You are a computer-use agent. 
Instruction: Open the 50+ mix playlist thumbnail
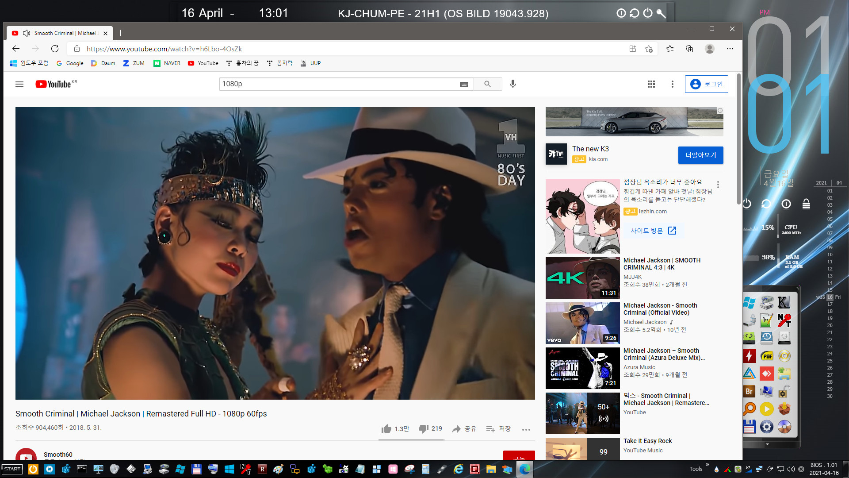(x=582, y=413)
